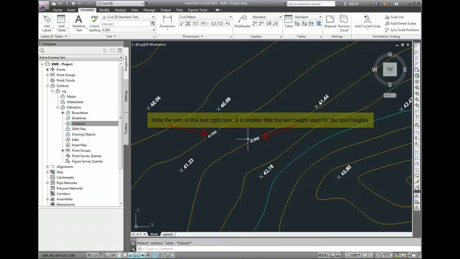Expand the Labels & Tables panel
This screenshot has width=460, height=259.
pyautogui.click(x=54, y=36)
